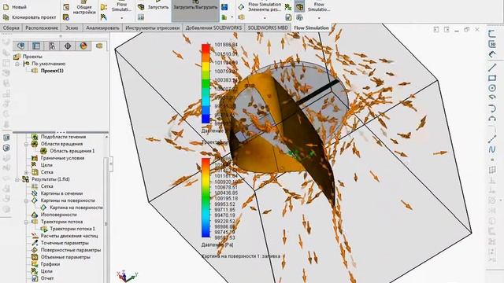The width and height of the screenshot is (504, 283).
Task: Collapse the По умолчанию configuration node
Action: coord(17,64)
